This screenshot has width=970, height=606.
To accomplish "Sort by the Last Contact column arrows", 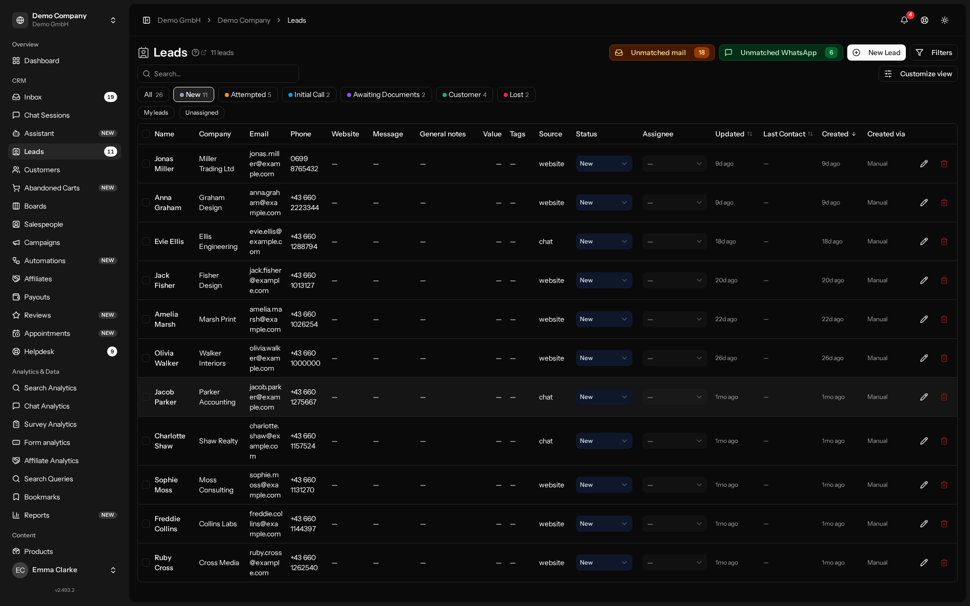I will point(810,134).
